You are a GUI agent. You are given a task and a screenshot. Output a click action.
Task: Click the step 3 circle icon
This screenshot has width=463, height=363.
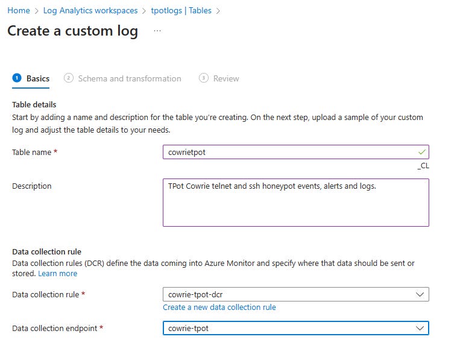click(x=203, y=78)
